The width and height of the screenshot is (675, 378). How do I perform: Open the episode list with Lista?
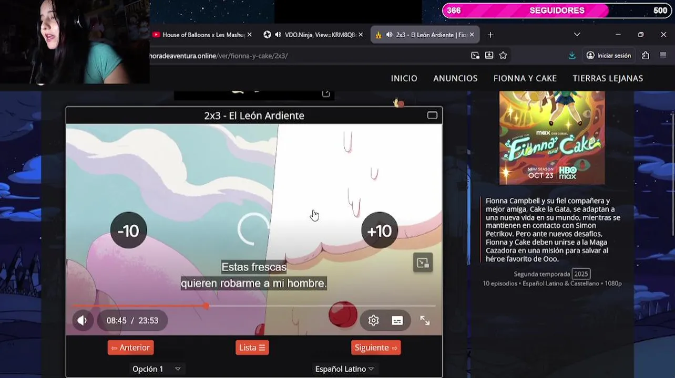252,348
